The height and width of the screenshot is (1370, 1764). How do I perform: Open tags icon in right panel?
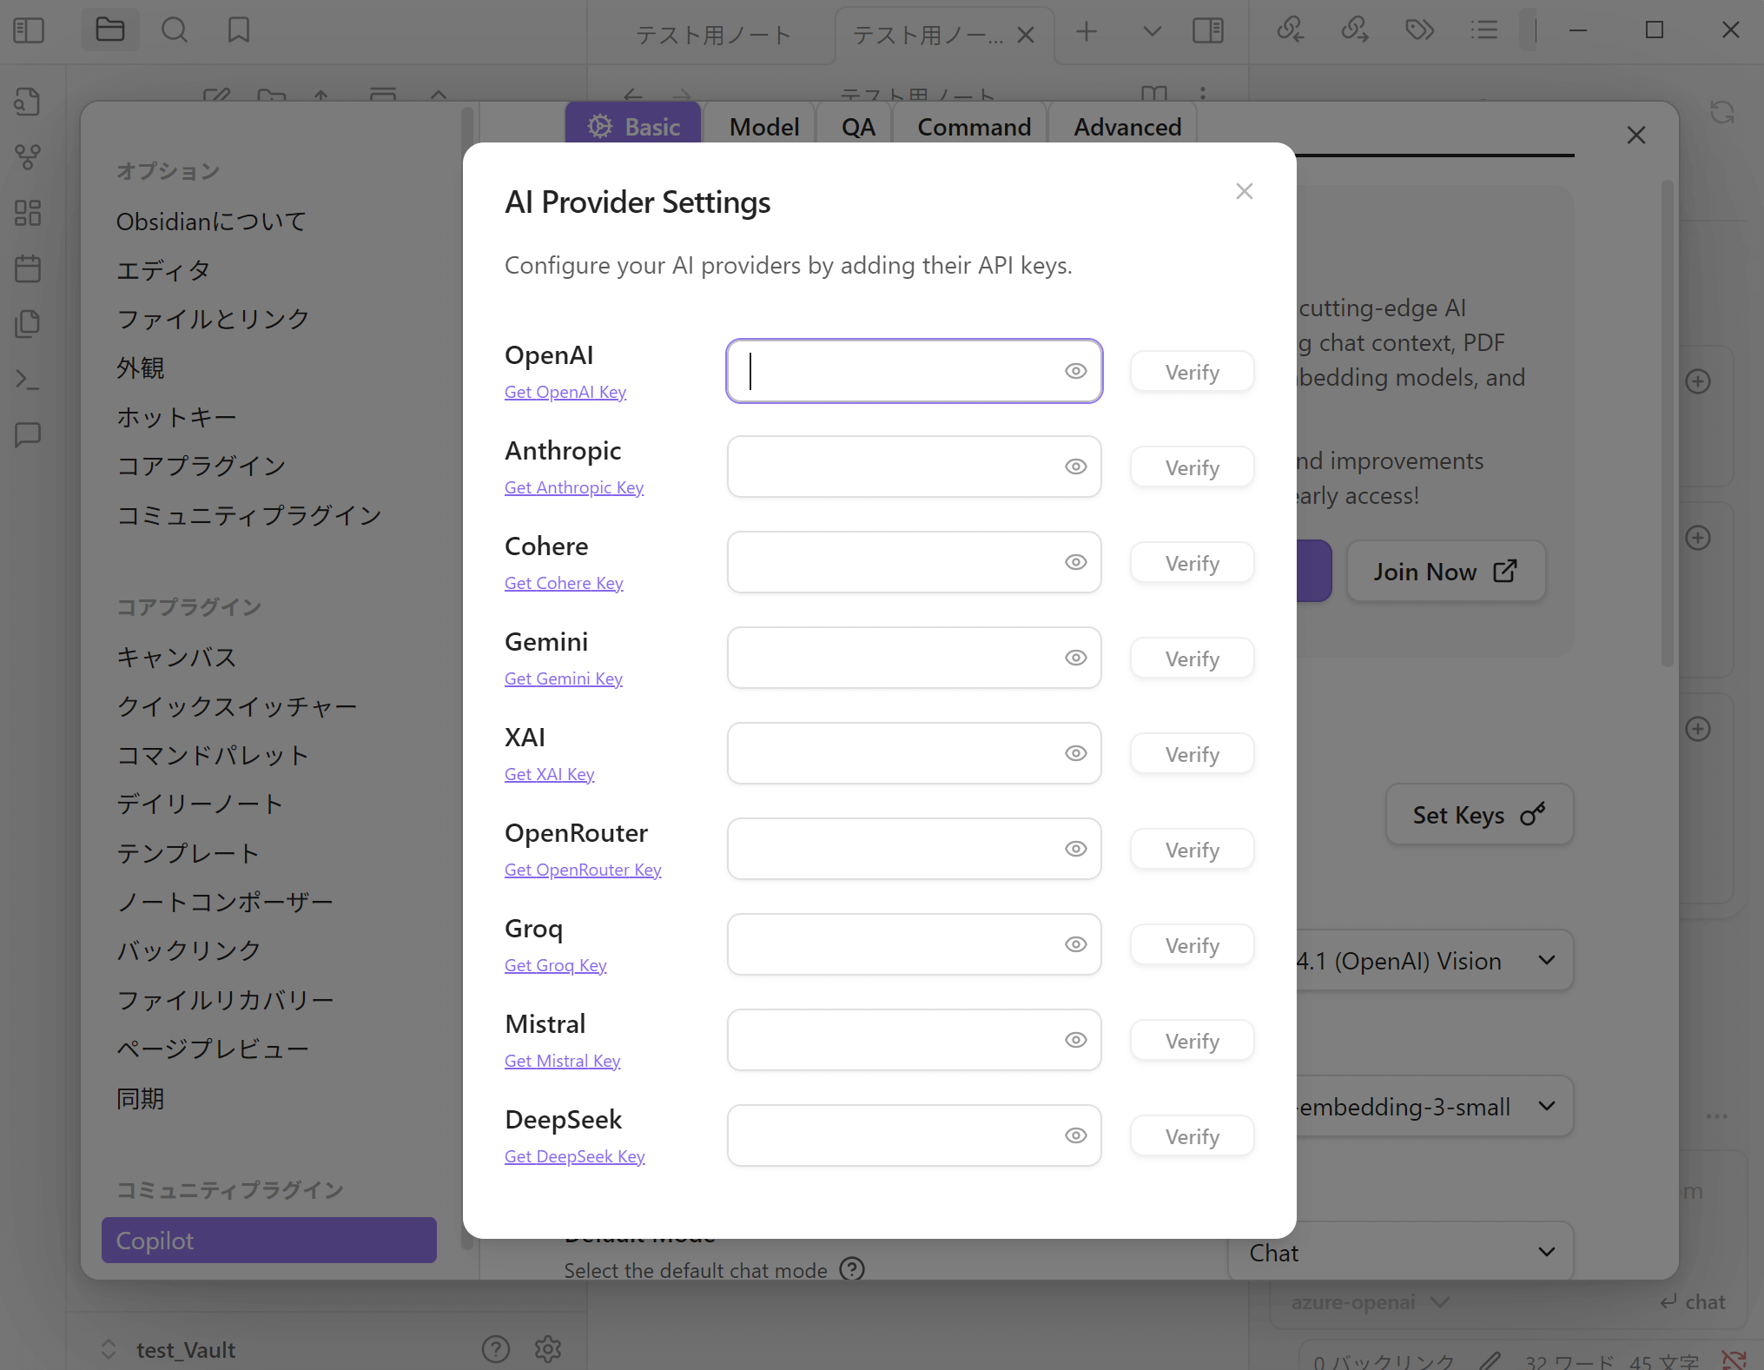pos(1419,30)
